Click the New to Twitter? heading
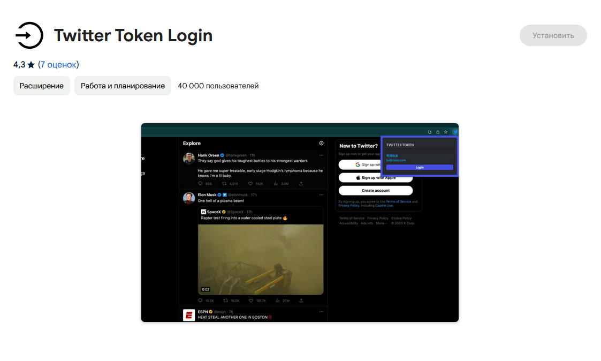Viewport: 601px width, 361px height. (x=359, y=146)
